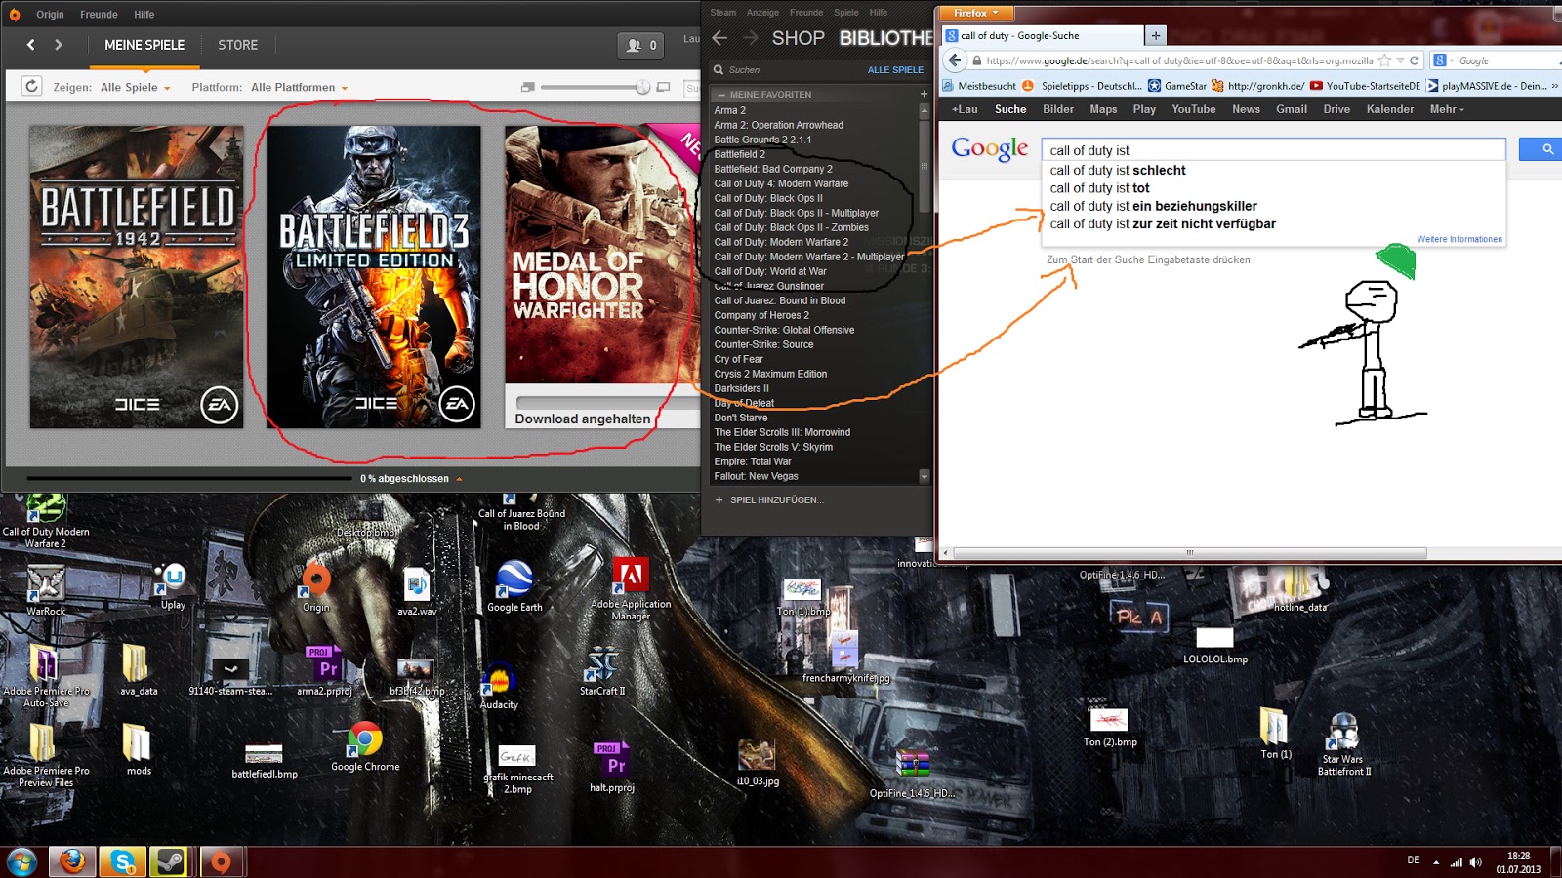Click the Bilder link in Google bar
This screenshot has height=878, width=1562.
click(x=1058, y=109)
